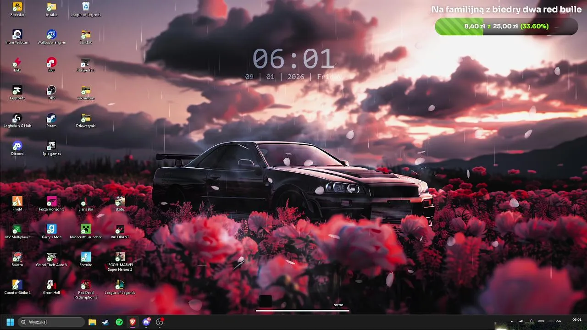Open the Windows Start menu
587x330 pixels.
[10, 322]
